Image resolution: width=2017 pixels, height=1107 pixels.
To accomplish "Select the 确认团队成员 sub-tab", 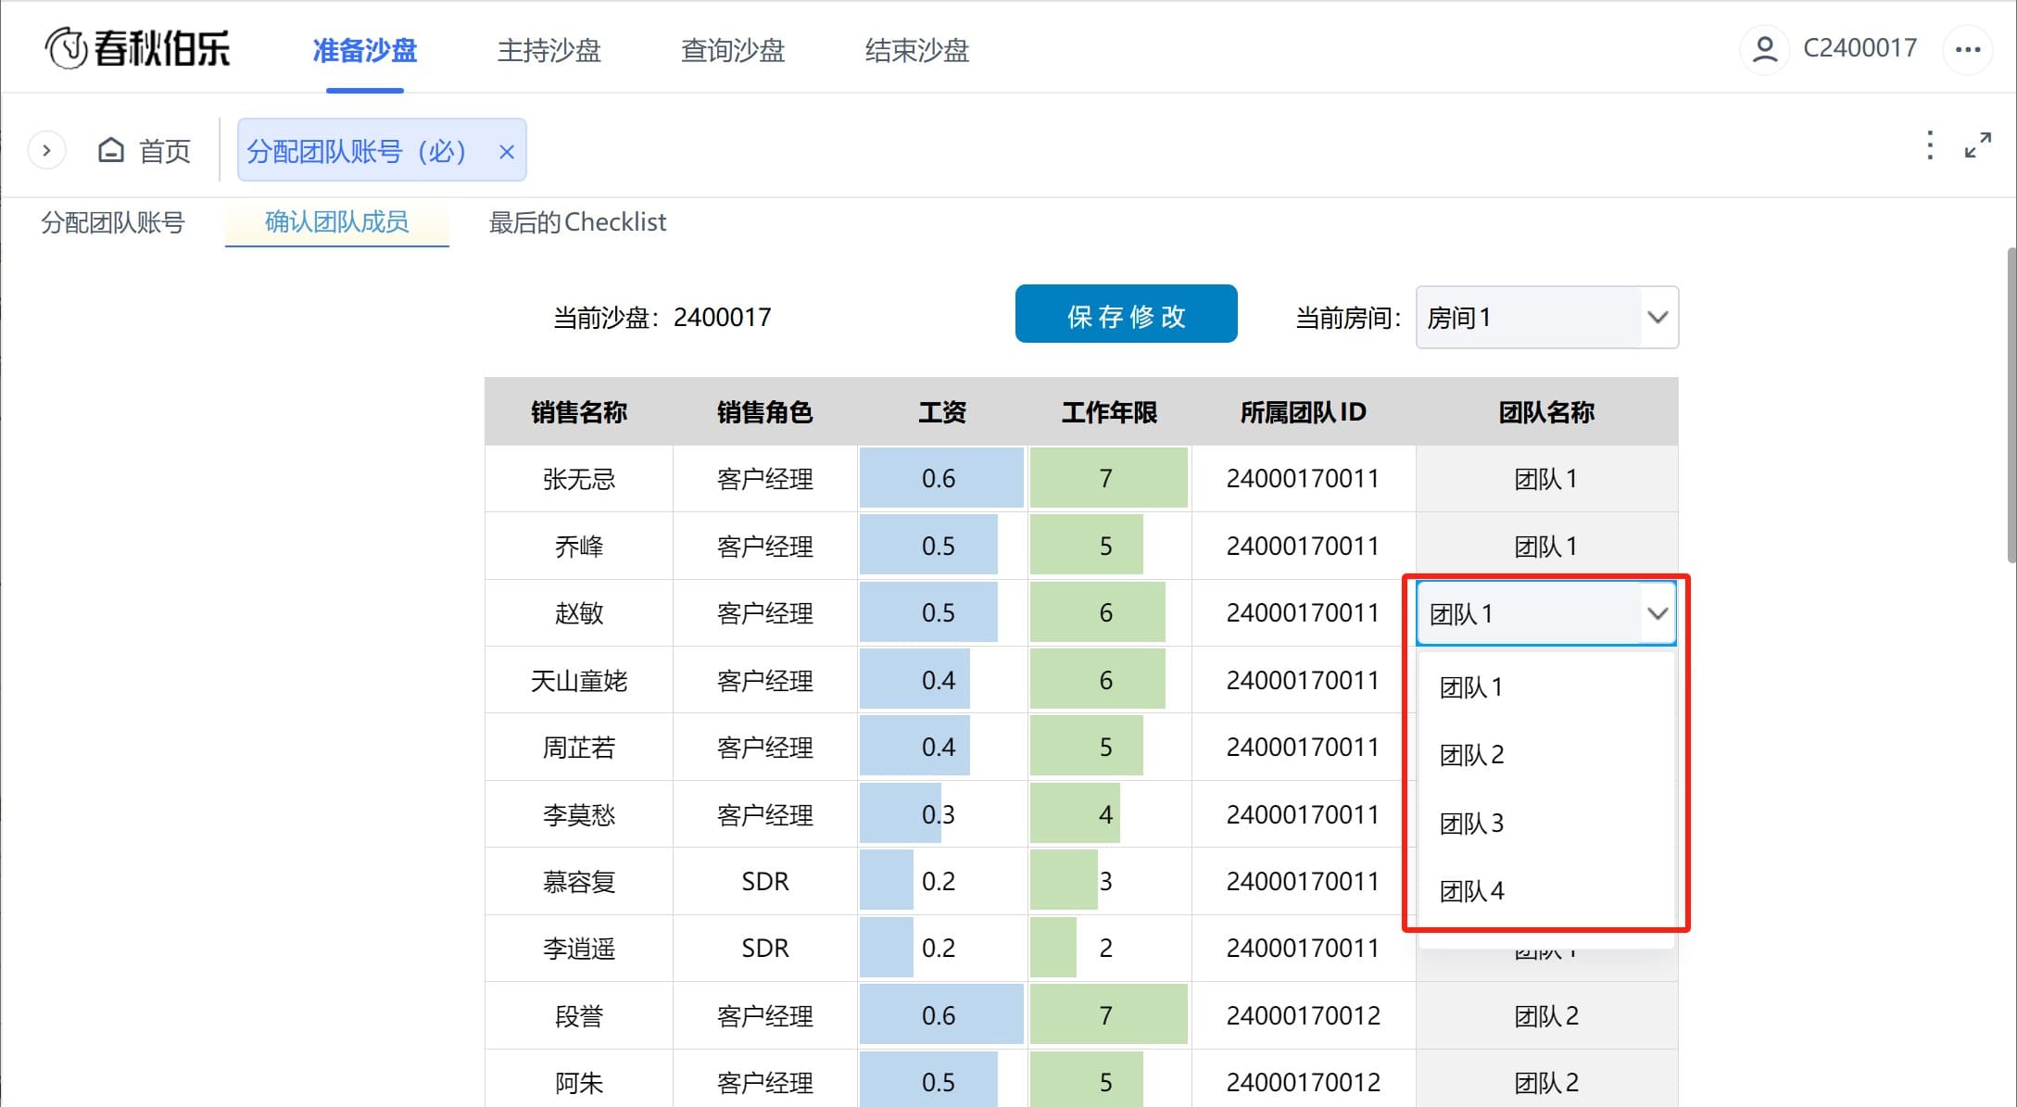I will pyautogui.click(x=337, y=222).
